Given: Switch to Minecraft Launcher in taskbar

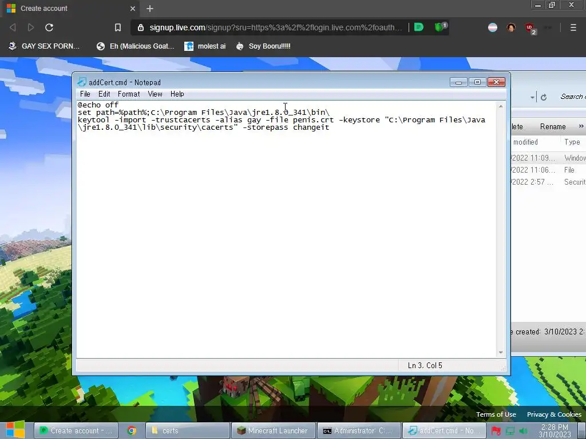Looking at the screenshot, I should pos(273,430).
